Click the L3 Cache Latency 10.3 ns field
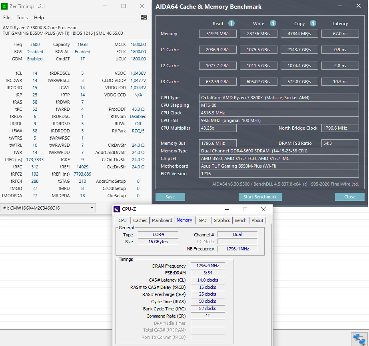369x346 pixels. pos(340,82)
